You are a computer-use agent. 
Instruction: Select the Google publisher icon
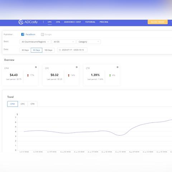42,34
